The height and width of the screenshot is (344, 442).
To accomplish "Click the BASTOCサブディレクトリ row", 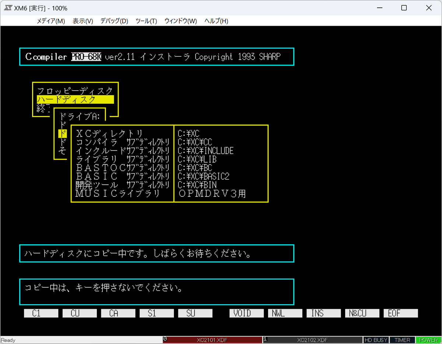I will tap(123, 168).
